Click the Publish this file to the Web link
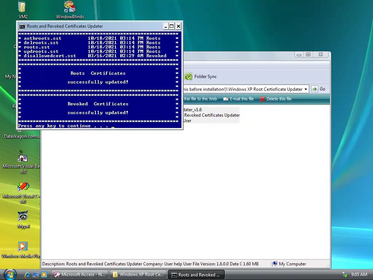The width and height of the screenshot is (373, 280). click(x=200, y=99)
